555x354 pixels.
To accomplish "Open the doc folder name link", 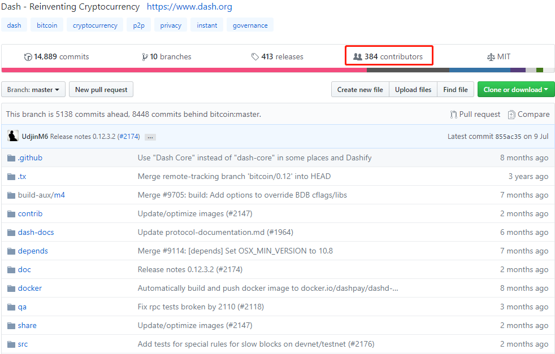I will coord(24,269).
